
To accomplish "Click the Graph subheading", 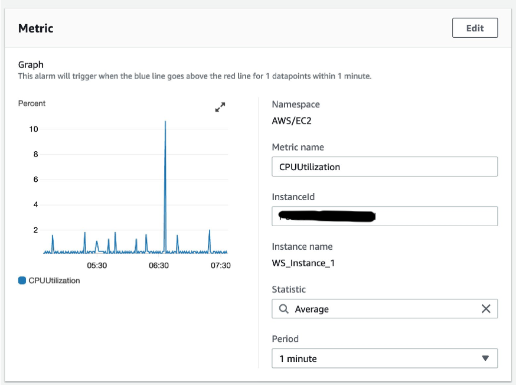I will [x=31, y=64].
